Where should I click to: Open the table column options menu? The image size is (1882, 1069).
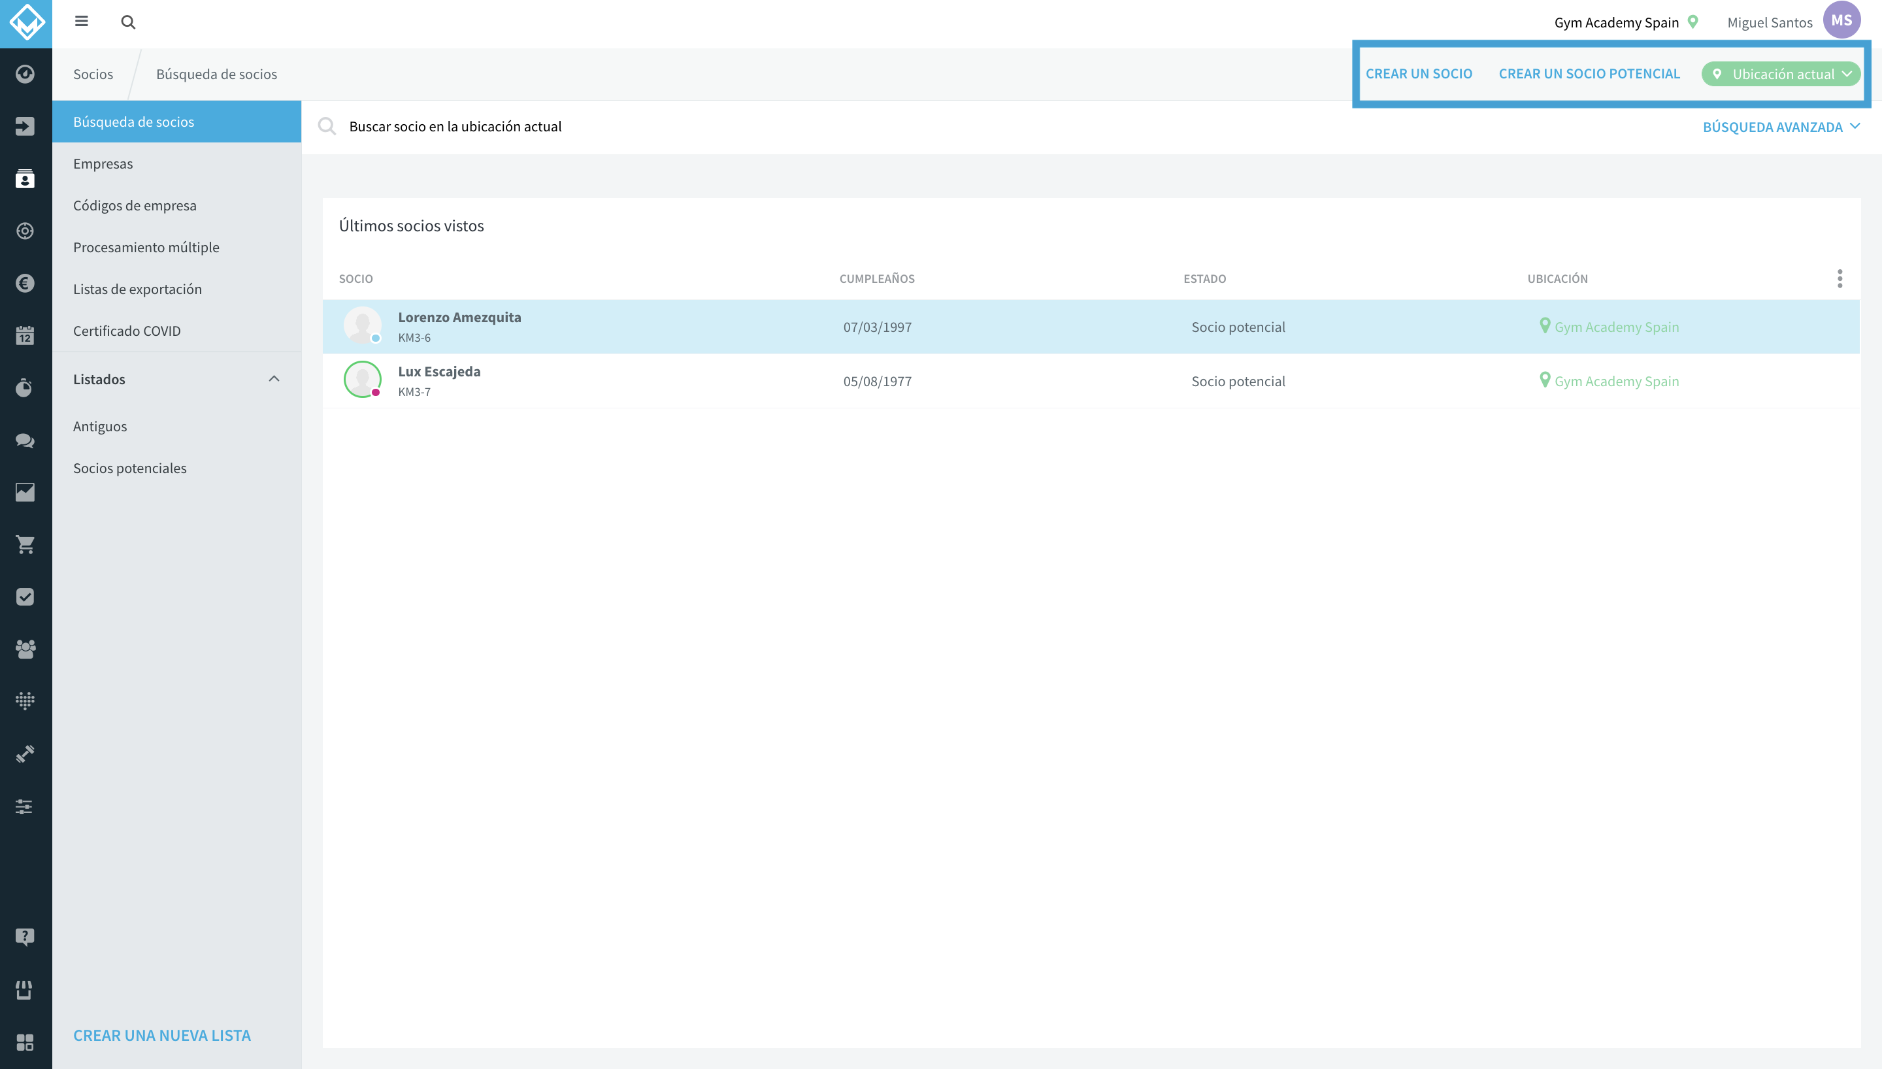click(x=1840, y=279)
